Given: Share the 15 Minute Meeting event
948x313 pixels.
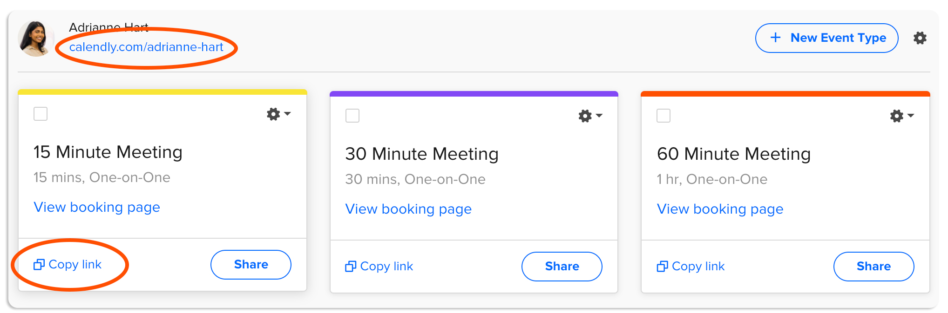Looking at the screenshot, I should click(x=251, y=265).
